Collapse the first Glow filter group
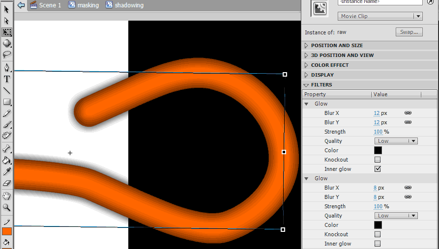439x249 pixels. [307, 104]
